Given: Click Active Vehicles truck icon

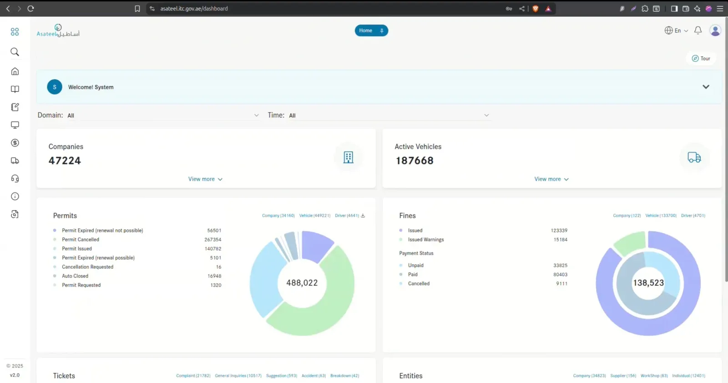Looking at the screenshot, I should click(x=694, y=157).
